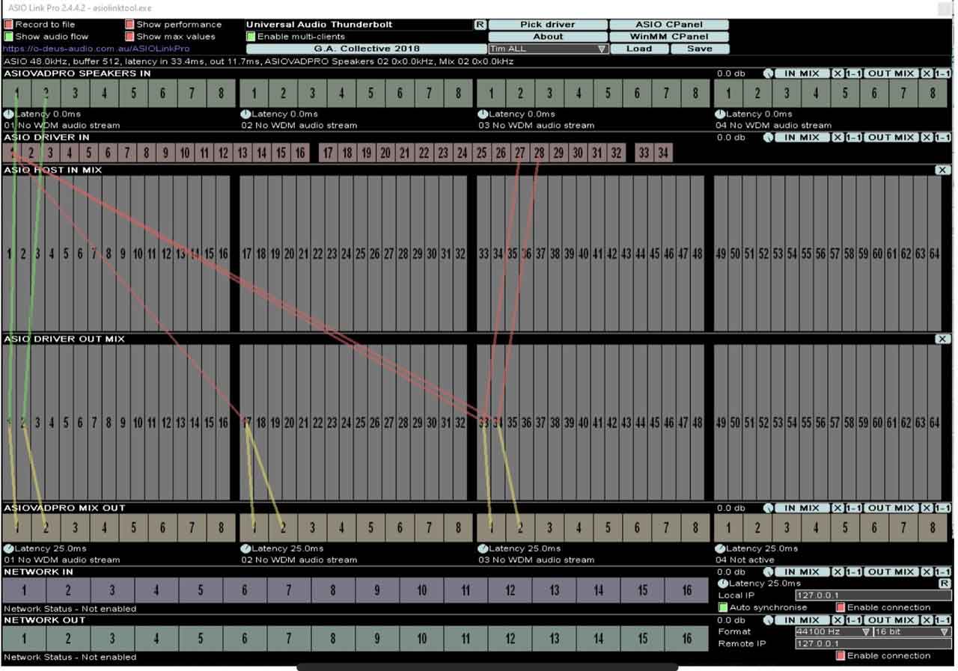This screenshot has width=958, height=671.
Task: Adjust the gain knob on ASIO Driver In row
Action: 768,138
